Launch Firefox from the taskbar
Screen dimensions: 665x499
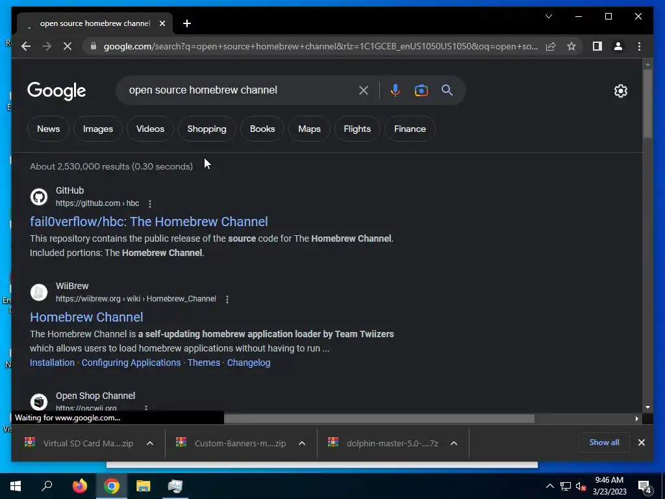click(x=79, y=486)
